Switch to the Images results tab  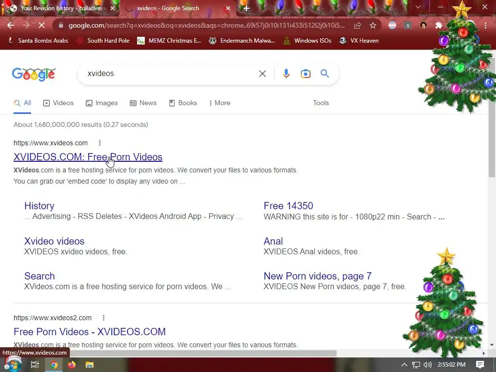[x=102, y=103]
